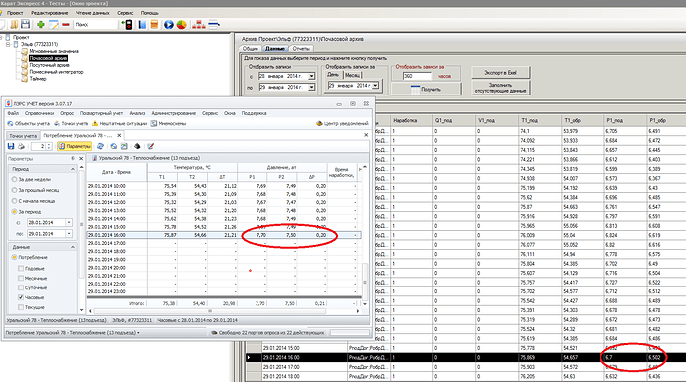Select the За две недели radio button
Image resolution: width=686 pixels, height=382 pixels.
[x=15, y=179]
